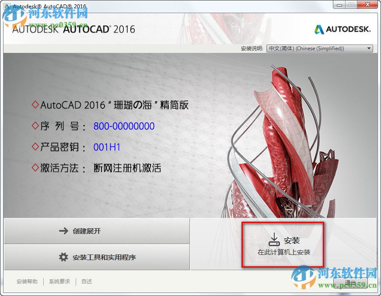Click the 退出 button at bottom right
Viewport: 381px width, 296px height.
coord(351,282)
